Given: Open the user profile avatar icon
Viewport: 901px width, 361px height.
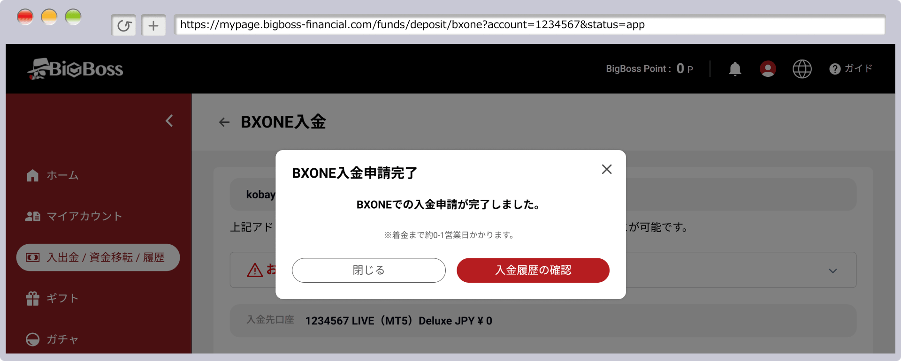Looking at the screenshot, I should point(768,69).
